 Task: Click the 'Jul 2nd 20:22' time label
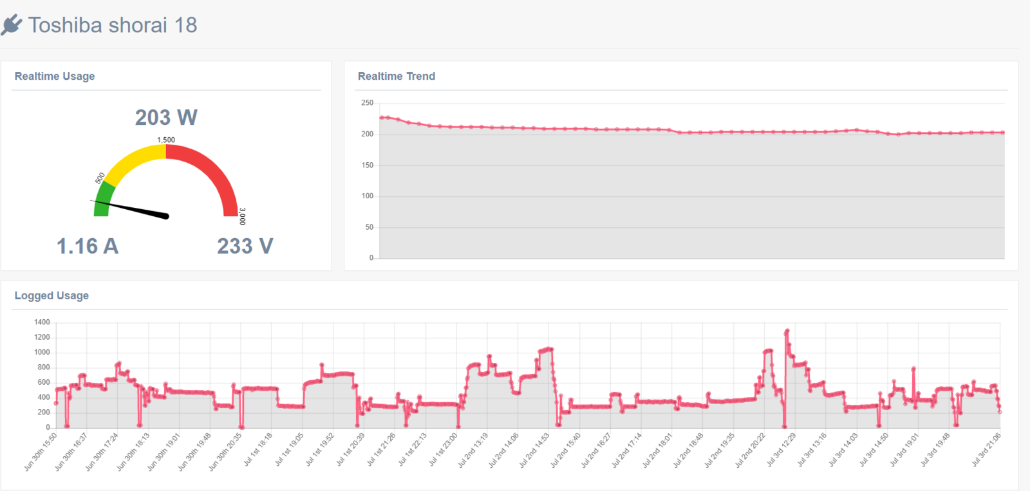click(x=750, y=450)
